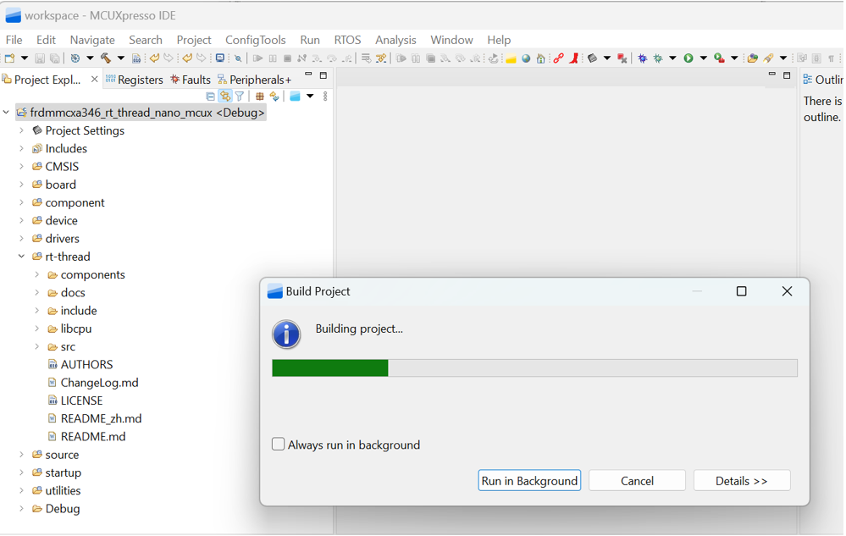Screen dimensions: 846x536
Task: Switch to the Faults tab
Action: (191, 80)
